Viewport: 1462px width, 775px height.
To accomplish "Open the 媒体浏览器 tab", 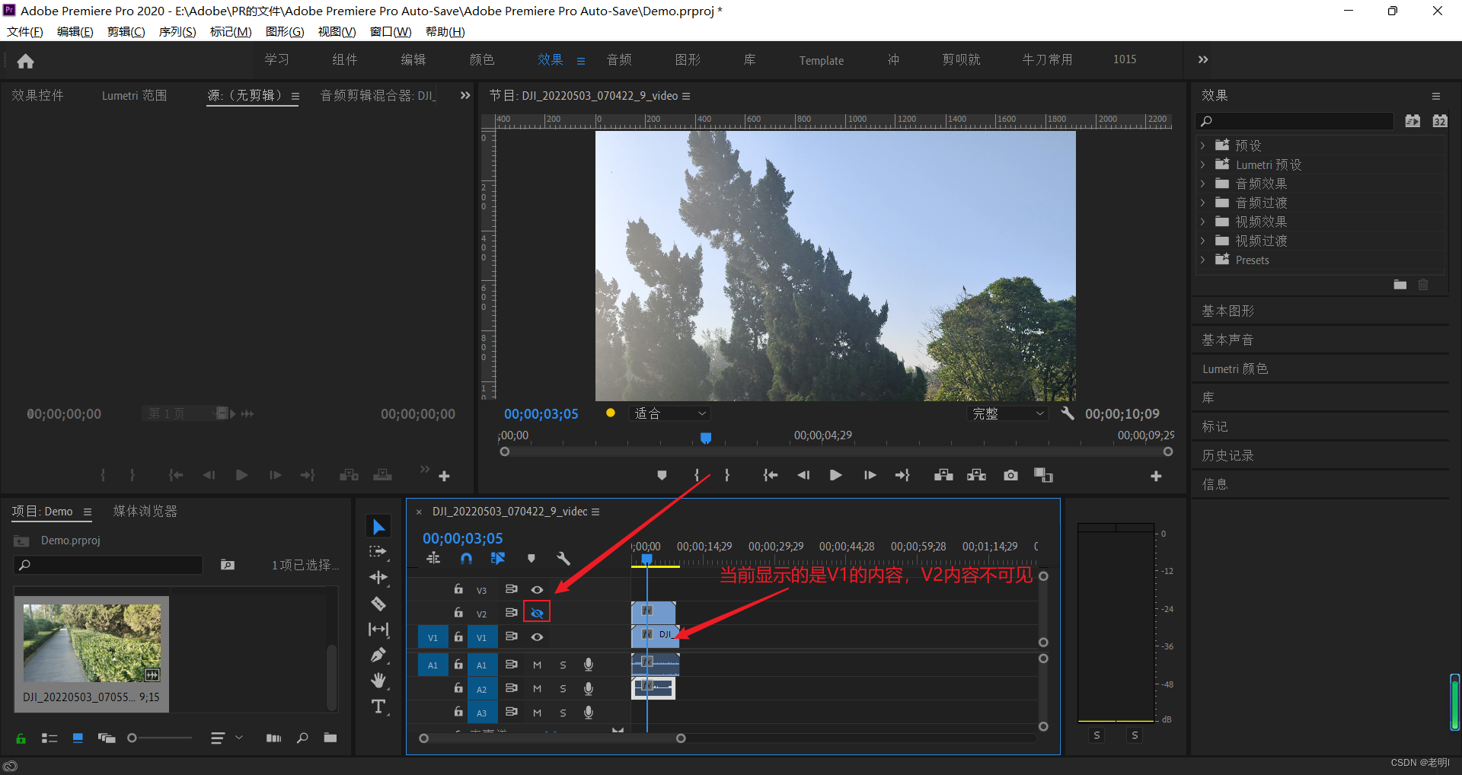I will [145, 512].
